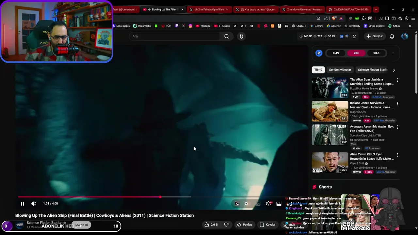Toggle the subtitles button in the player
This screenshot has width=418, height=235.
pyautogui.click(x=258, y=204)
